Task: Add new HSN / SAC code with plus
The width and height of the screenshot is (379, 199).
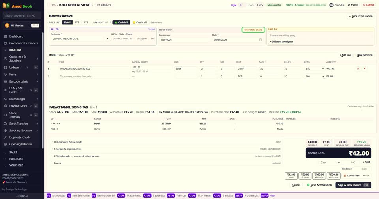Action: click(x=36, y=90)
